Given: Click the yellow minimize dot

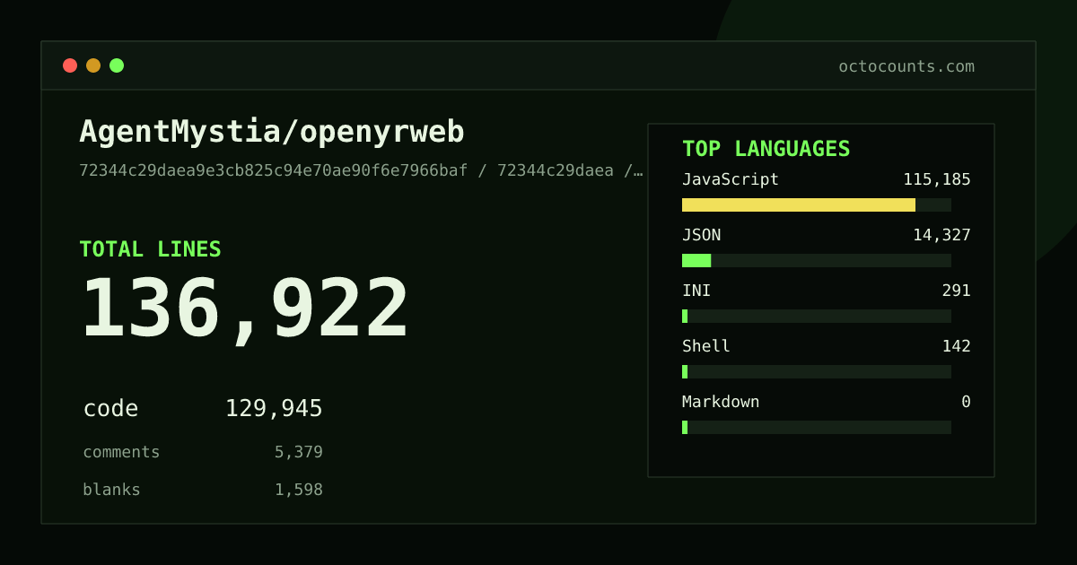Looking at the screenshot, I should [x=93, y=65].
